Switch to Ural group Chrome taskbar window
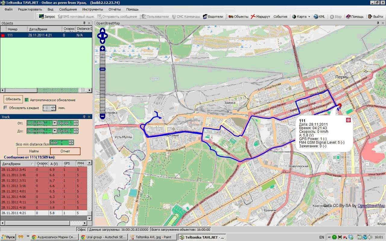386x241 pixels. coord(104,237)
